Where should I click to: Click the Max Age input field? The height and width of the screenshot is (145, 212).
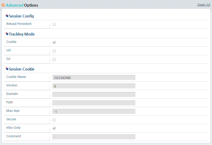tap(94, 112)
